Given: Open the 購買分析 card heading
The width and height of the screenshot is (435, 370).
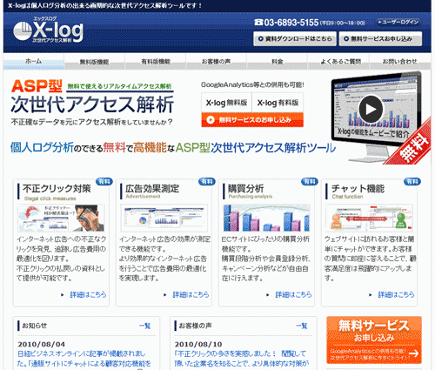Looking at the screenshot, I should point(245,189).
